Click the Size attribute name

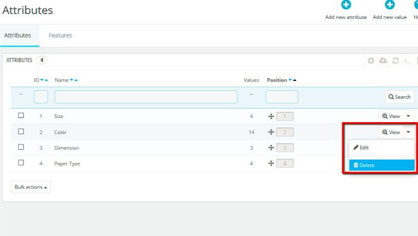click(59, 116)
